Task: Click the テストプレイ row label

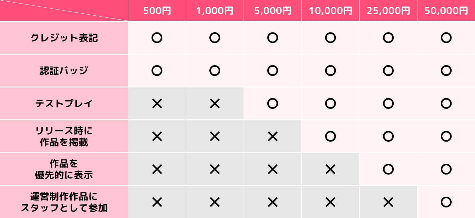Action: 64,103
